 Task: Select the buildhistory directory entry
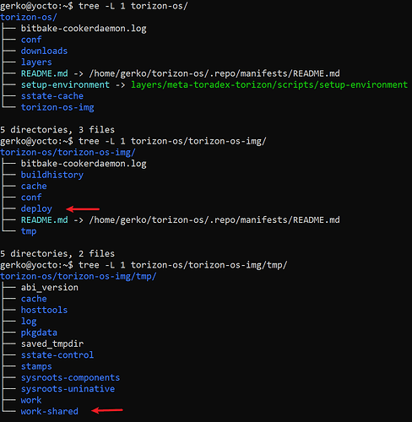tap(52, 176)
